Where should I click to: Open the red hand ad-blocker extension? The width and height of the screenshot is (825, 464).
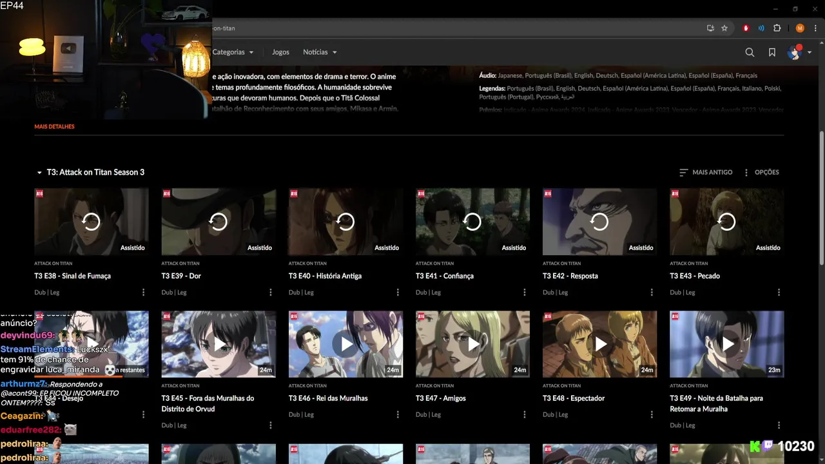coord(746,28)
